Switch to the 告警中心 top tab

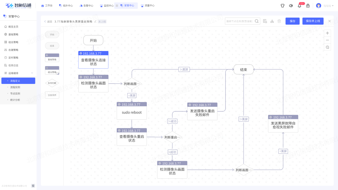pyautogui.click(x=86, y=6)
